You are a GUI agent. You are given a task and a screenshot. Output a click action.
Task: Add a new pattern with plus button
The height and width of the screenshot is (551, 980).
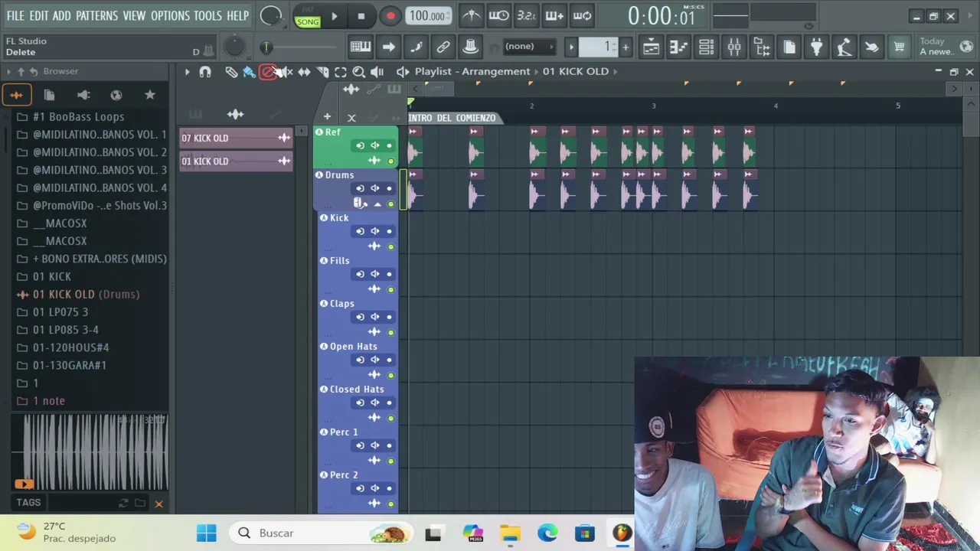[x=626, y=47]
